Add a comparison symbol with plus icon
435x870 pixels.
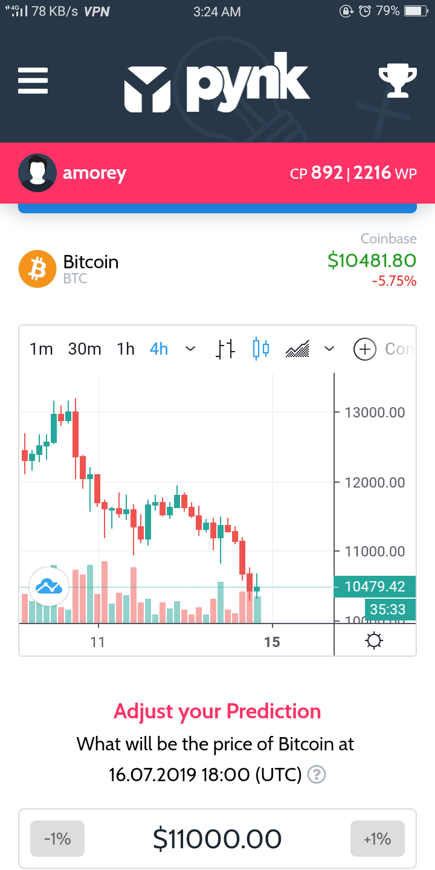[x=365, y=349]
